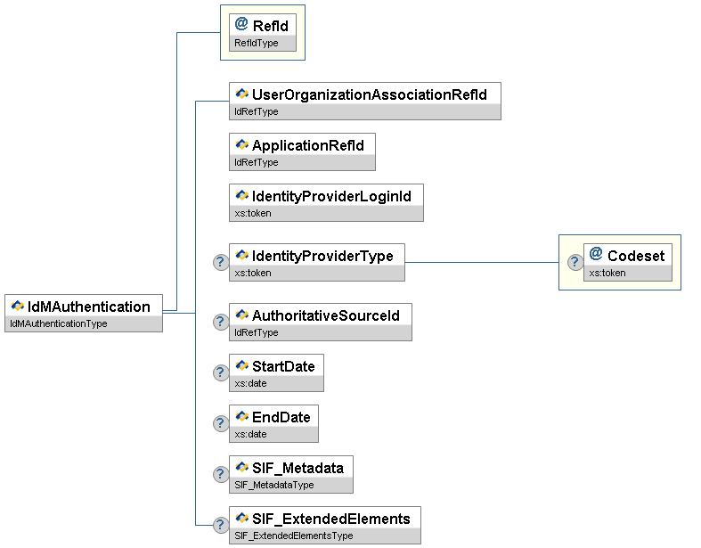Click the question mark icon beside StartDate
The width and height of the screenshot is (701, 548).
220,372
